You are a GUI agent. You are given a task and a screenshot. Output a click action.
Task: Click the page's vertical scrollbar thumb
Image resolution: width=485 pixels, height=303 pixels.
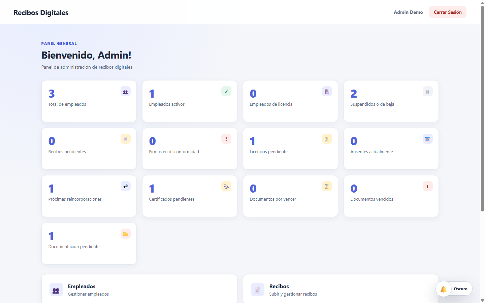(482, 109)
